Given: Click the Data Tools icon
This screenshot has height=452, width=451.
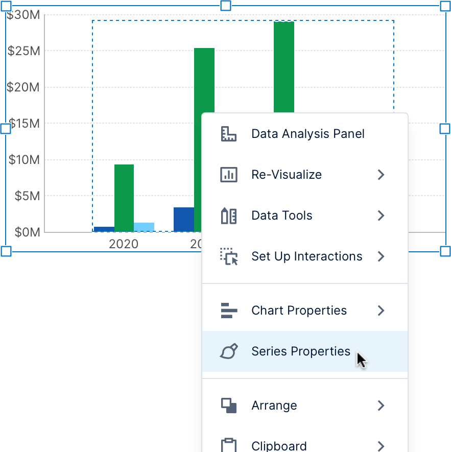Looking at the screenshot, I should click(228, 216).
